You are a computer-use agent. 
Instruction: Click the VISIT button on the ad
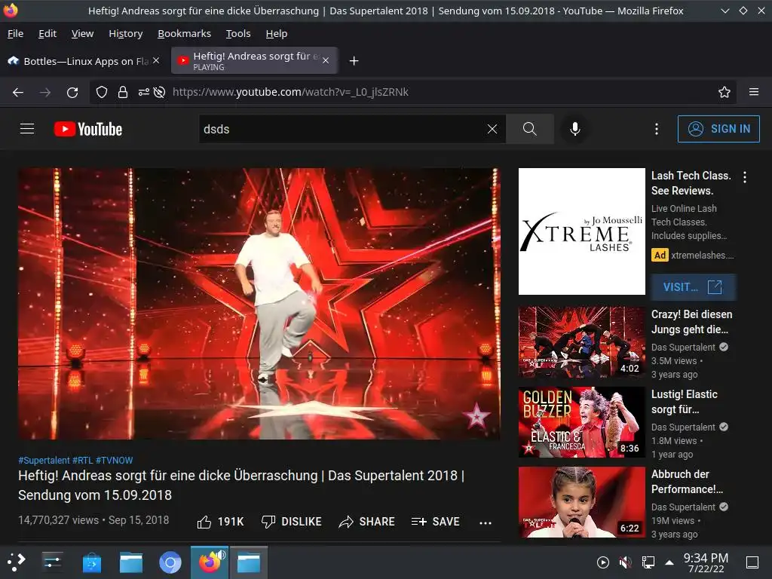tap(694, 287)
